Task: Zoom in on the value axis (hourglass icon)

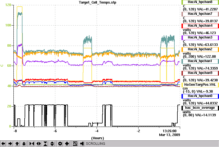Action: click(45, 144)
